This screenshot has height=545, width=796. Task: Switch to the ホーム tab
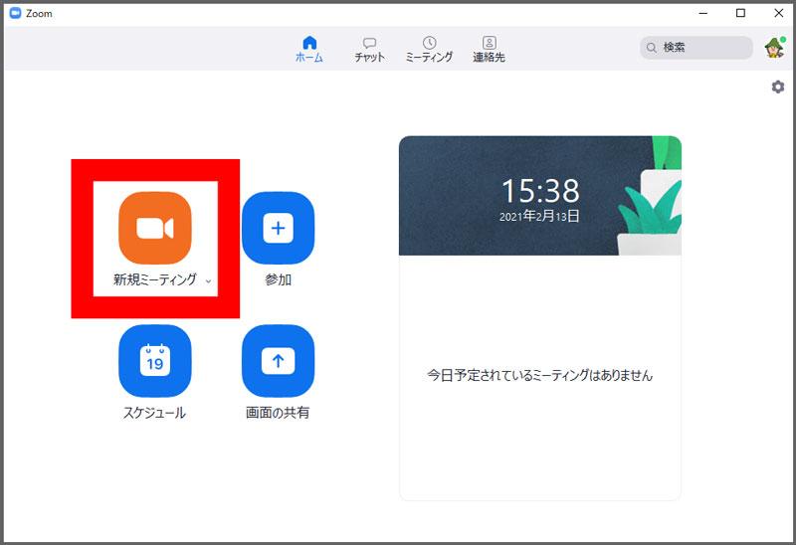(309, 49)
